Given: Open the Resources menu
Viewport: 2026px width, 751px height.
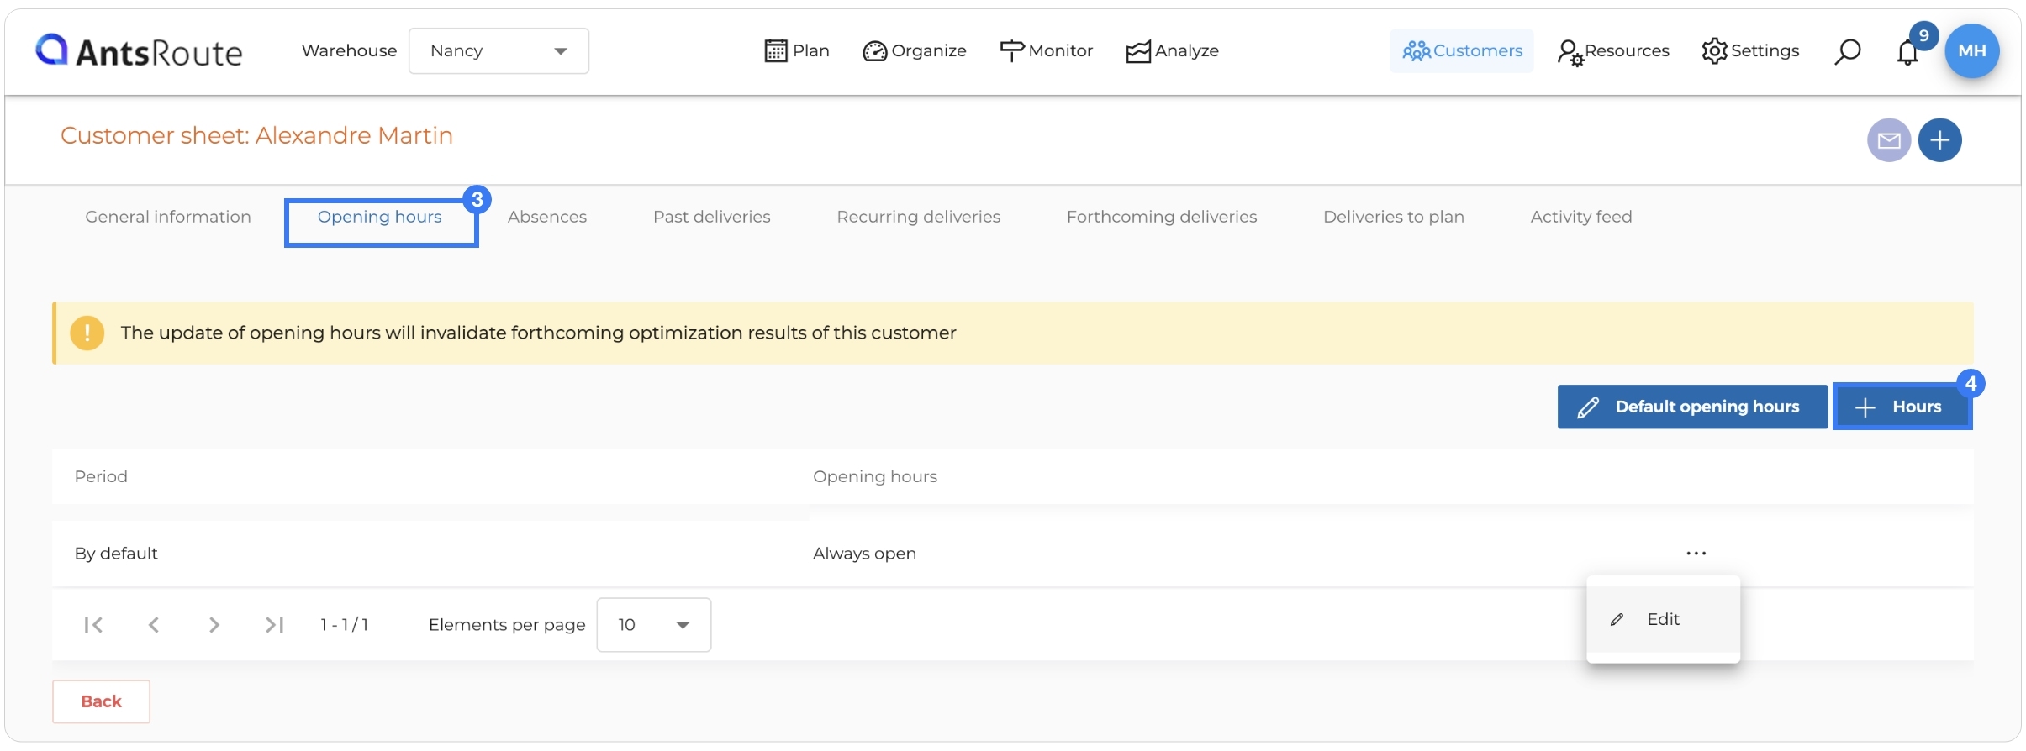Looking at the screenshot, I should (x=1613, y=51).
